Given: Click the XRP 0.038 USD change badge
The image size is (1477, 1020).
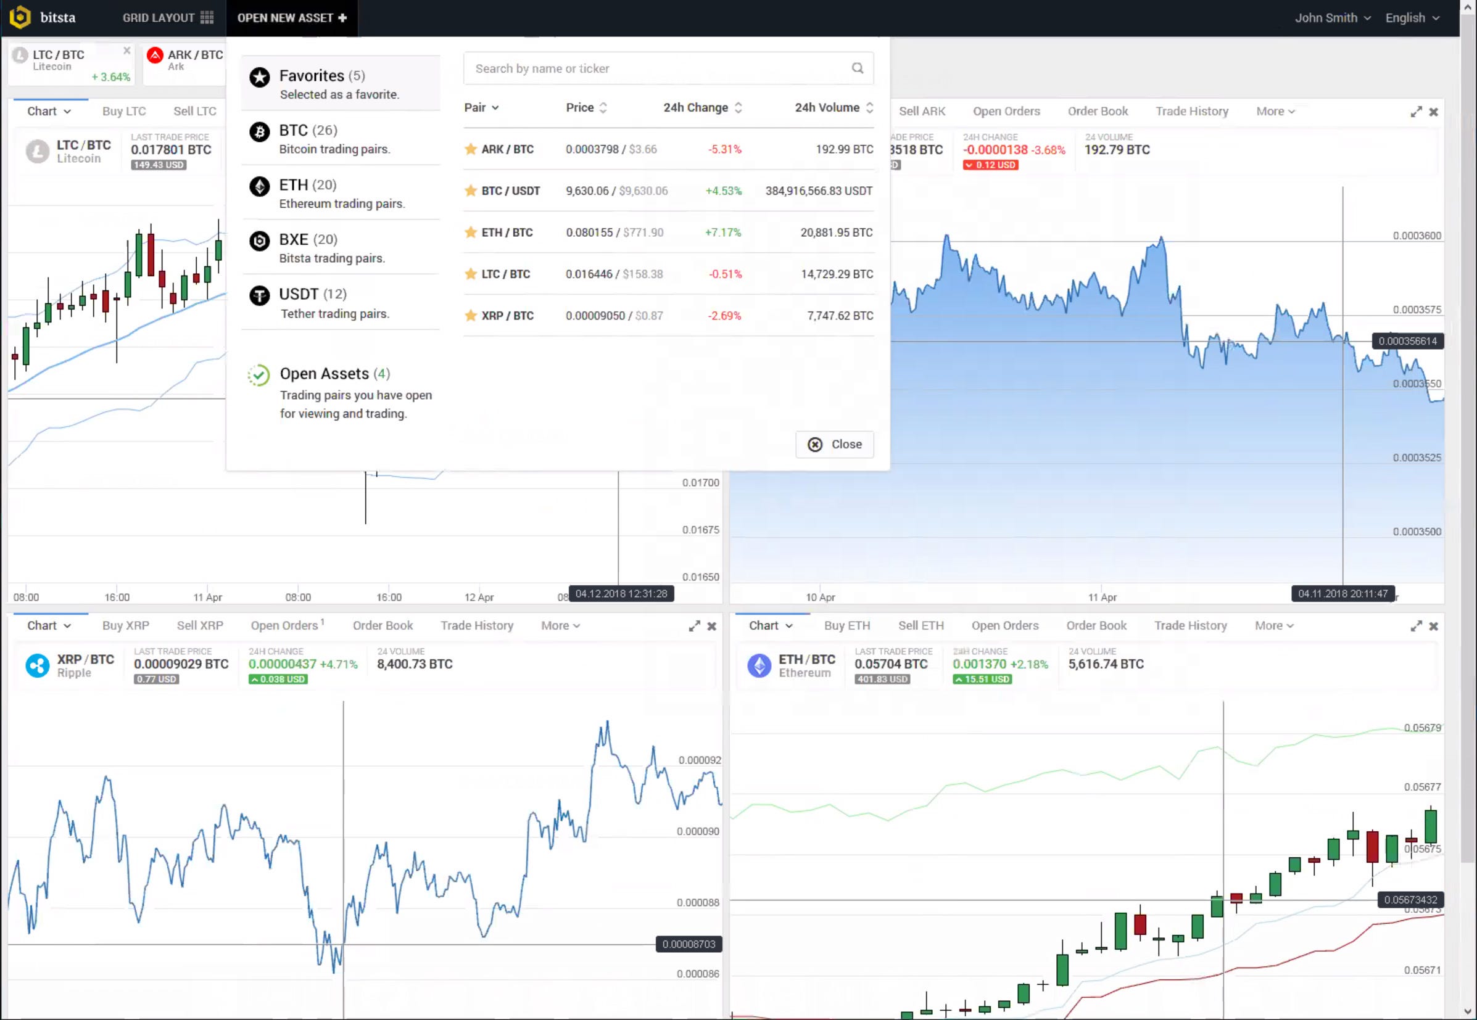Looking at the screenshot, I should 278,679.
